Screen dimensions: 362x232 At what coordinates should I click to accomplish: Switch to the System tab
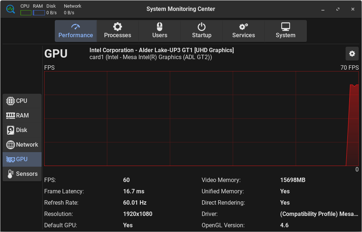(286, 31)
